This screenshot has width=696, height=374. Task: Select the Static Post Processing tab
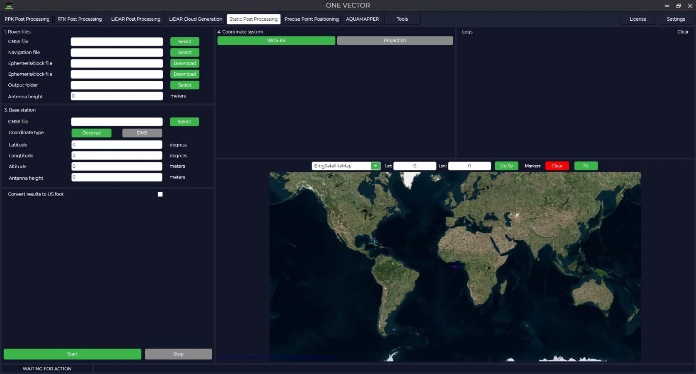[x=254, y=19]
